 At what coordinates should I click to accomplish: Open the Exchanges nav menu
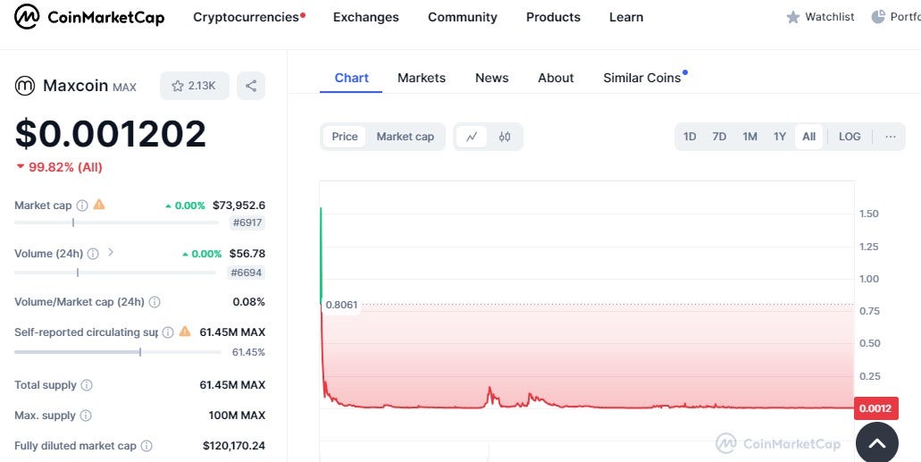point(366,17)
